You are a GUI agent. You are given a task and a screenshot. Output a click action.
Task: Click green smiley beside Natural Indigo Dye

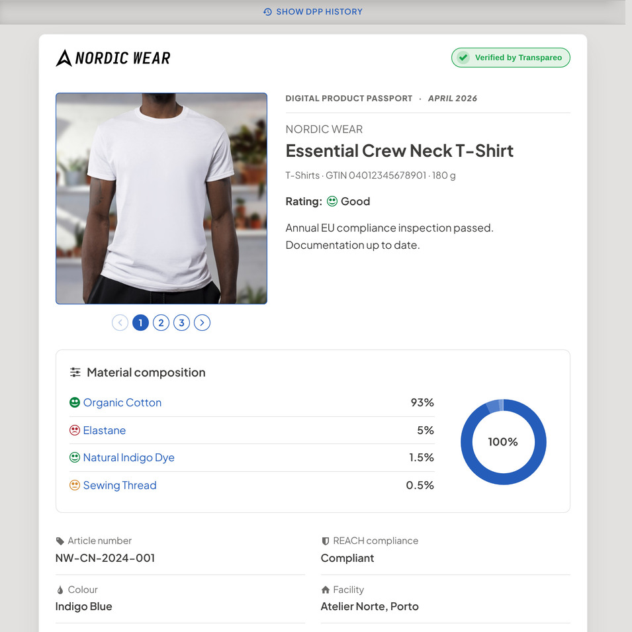75,457
